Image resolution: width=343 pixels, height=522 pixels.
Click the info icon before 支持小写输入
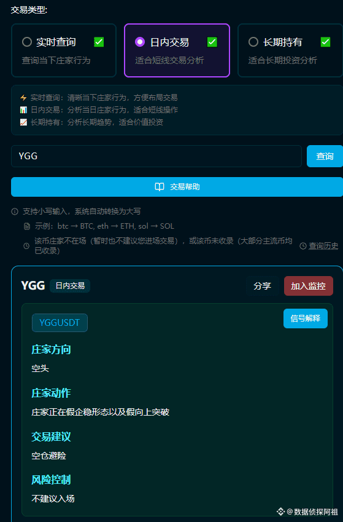15,212
